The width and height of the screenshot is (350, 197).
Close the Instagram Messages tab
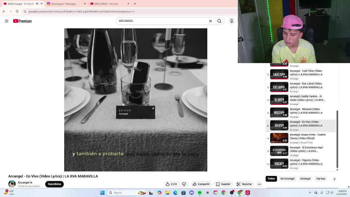(x=85, y=4)
